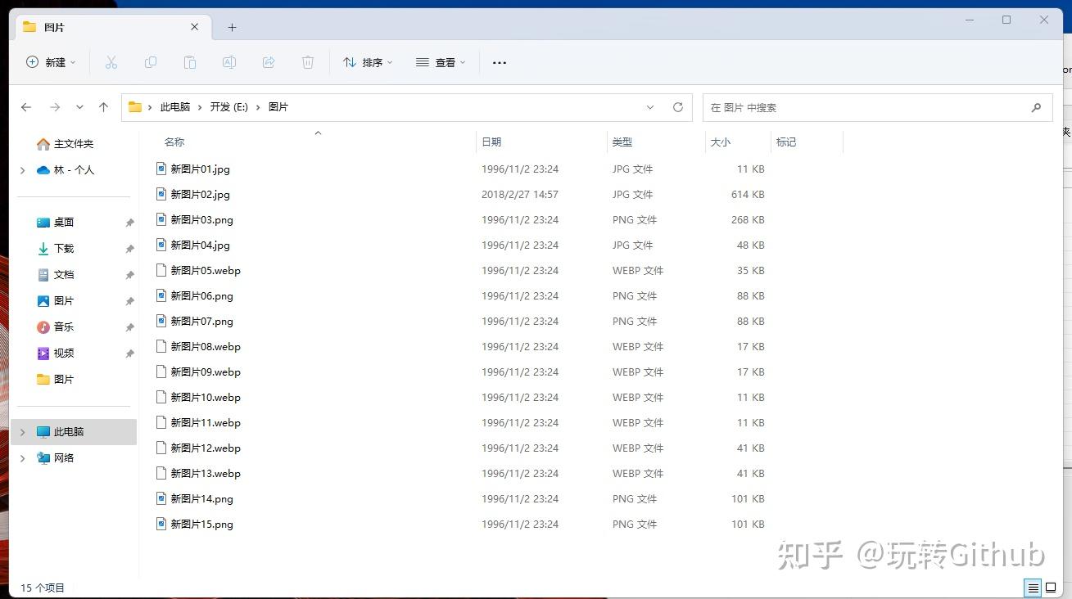Screen dimensions: 1072x599
Task: Click the Copy icon in the toolbar
Action: click(151, 62)
